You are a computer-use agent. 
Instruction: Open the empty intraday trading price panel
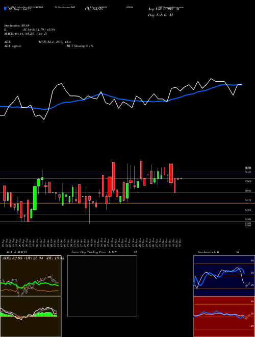(x=102, y=286)
